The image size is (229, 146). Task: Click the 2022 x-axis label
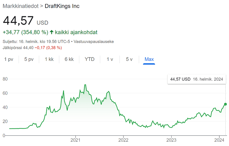click(123, 140)
